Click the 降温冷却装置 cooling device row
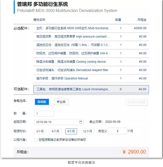This screenshot has width=163, height=167. point(91,62)
